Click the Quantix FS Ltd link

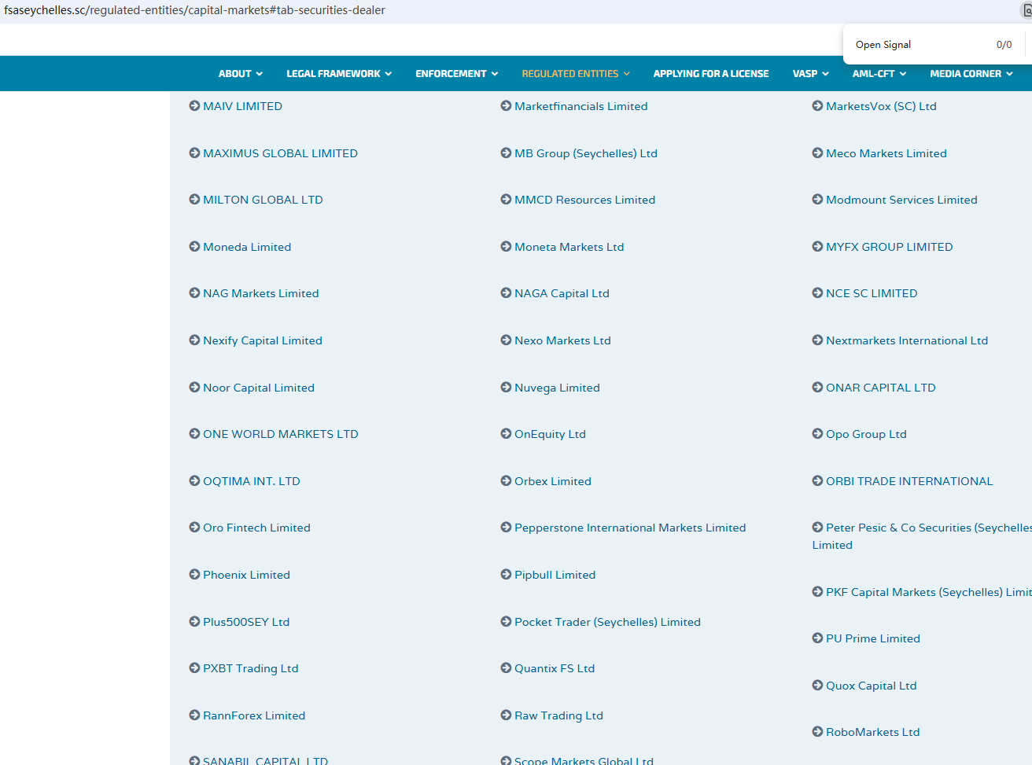[555, 668]
